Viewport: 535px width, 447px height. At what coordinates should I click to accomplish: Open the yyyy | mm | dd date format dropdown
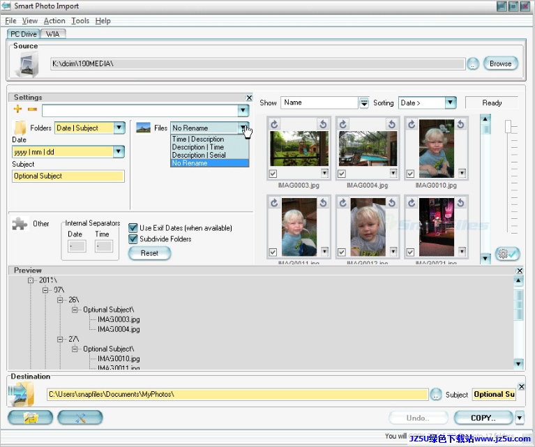119,151
